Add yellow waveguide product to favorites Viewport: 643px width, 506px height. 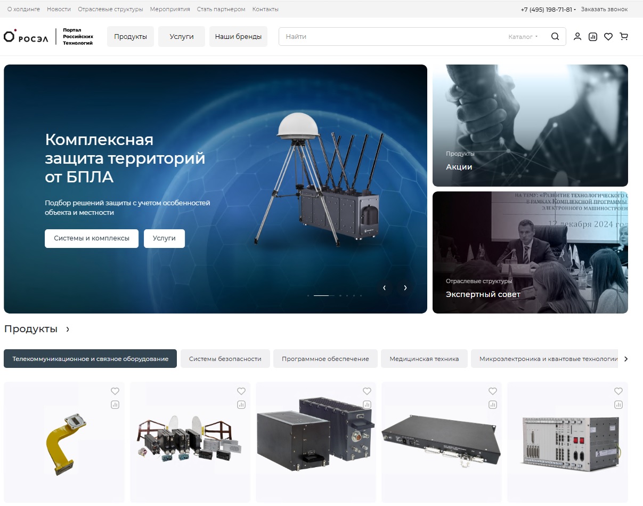coord(115,391)
